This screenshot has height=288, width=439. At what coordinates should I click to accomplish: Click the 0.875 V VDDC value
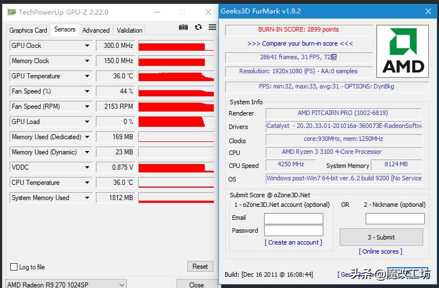[115, 167]
